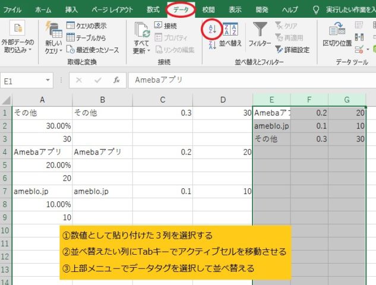Viewport: 376px width, 285px height.
Task: Select the Data (データ) tab
Action: tap(181, 9)
